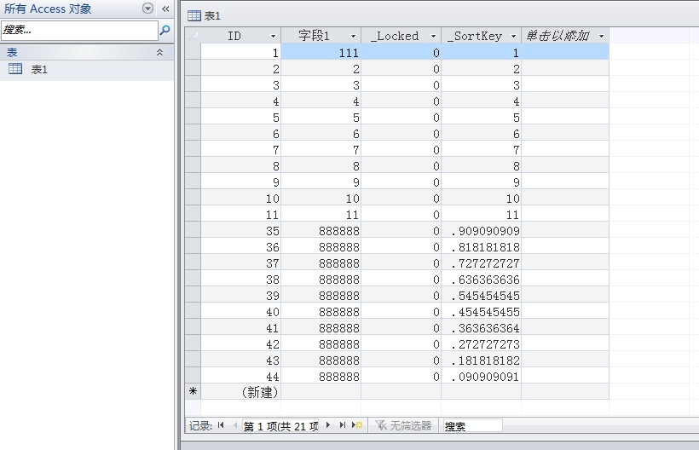Image resolution: width=699 pixels, height=450 pixels.
Task: Click the _SortKey cell with value 11
Action: click(481, 215)
